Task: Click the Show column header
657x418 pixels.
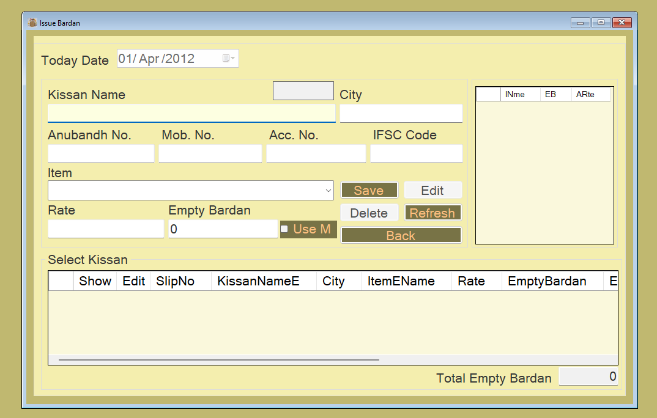Action: 95,281
